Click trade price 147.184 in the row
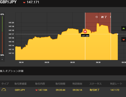This screenshot has height=97, width=126. (43, 90)
